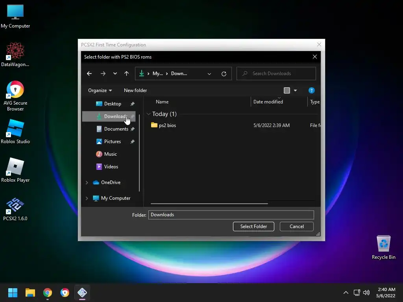
Task: Show hidden system tray icons
Action: click(x=346, y=293)
